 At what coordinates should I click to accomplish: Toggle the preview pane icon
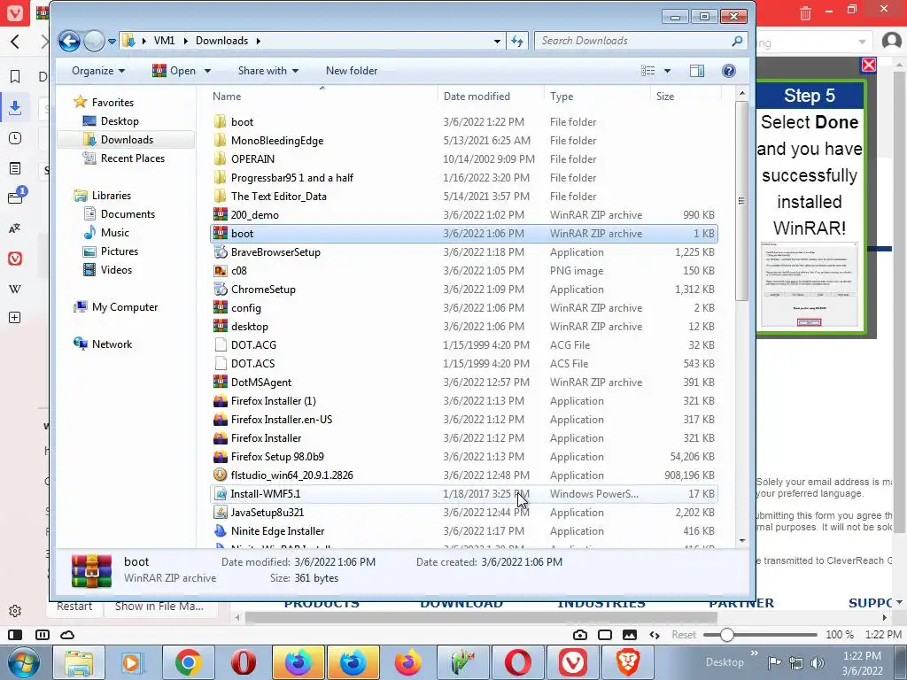pos(697,71)
